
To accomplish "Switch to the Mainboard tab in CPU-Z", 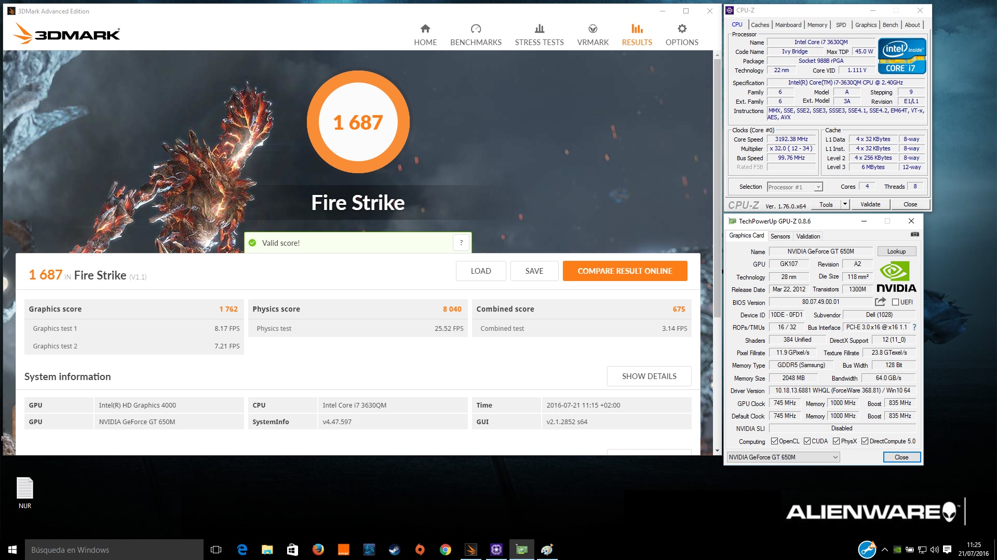I will (788, 25).
